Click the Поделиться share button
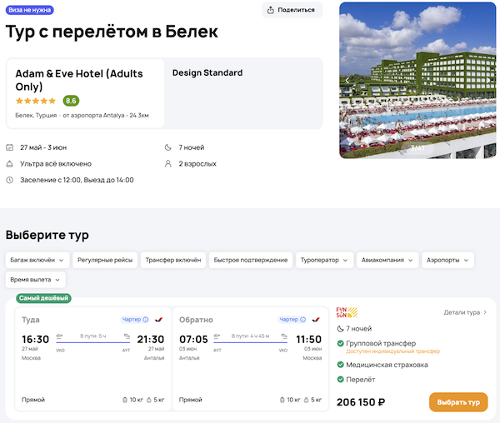 coord(292,10)
